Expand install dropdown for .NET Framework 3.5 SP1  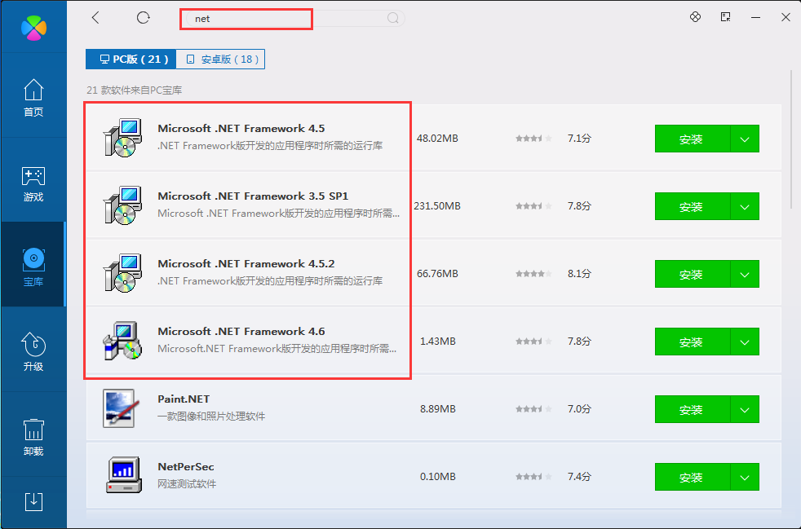pos(745,206)
